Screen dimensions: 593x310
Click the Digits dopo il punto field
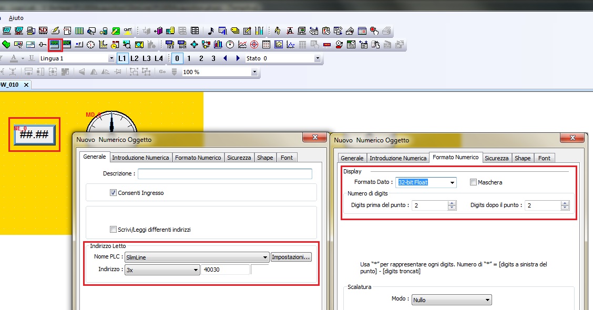coord(543,205)
